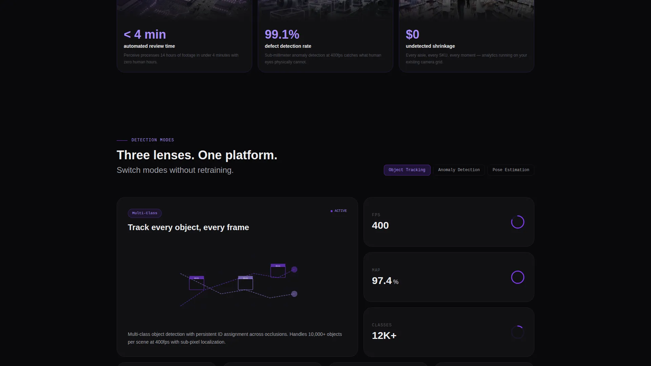Screen dimensions: 651x366
Task: Open the $0 undetected shrinkage card
Action: 467,36
